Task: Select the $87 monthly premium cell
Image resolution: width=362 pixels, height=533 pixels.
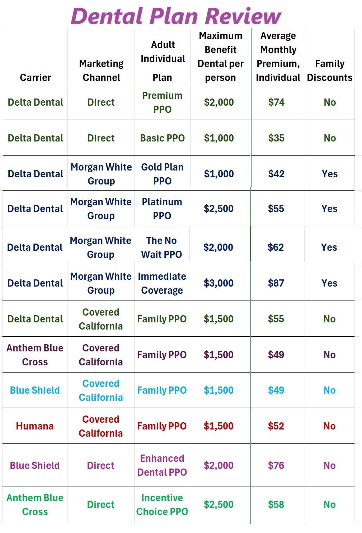Action: point(276,283)
